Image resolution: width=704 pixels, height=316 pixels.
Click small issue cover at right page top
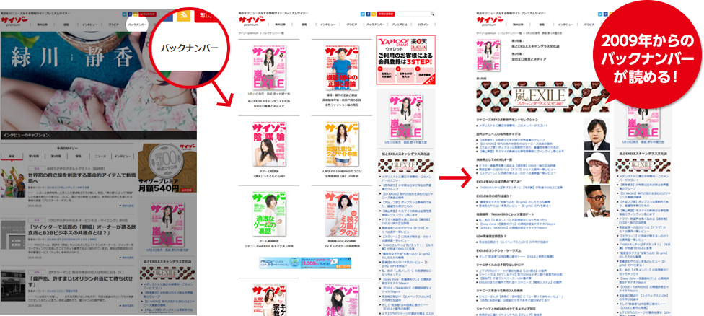click(488, 56)
